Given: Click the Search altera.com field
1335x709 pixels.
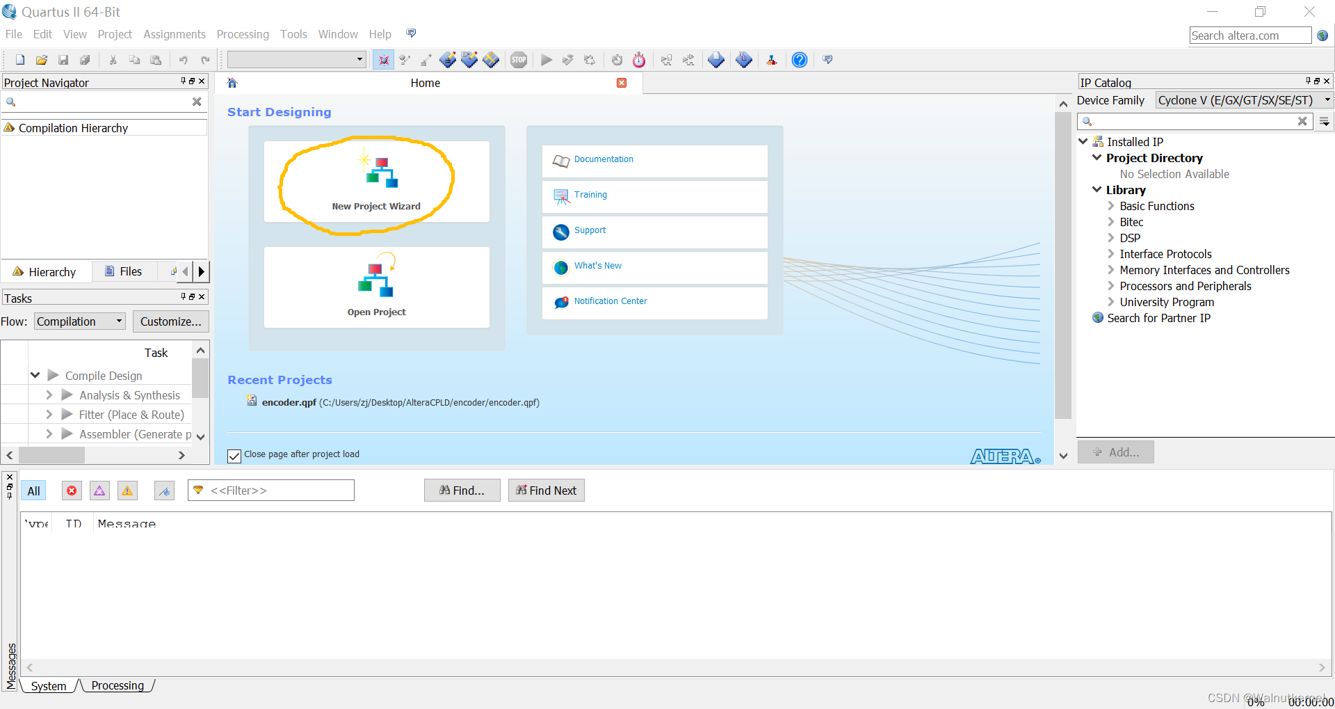Looking at the screenshot, I should [x=1250, y=35].
